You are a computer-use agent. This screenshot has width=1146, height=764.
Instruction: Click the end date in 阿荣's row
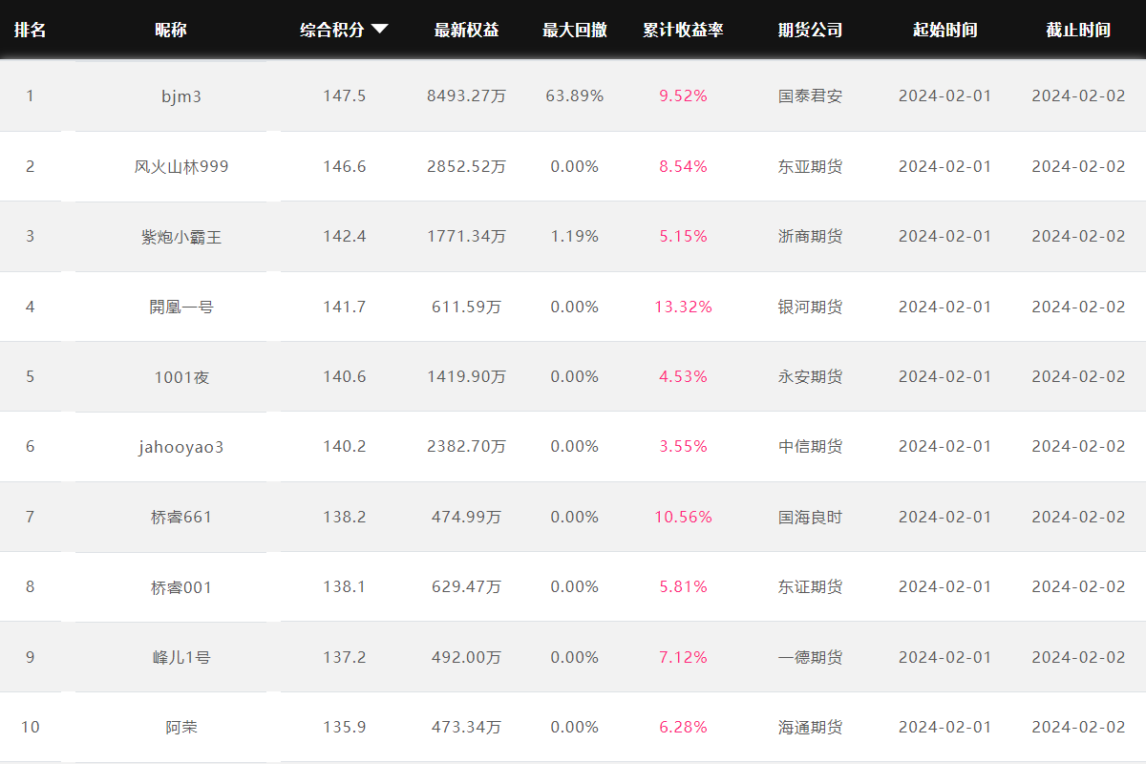(x=1079, y=727)
